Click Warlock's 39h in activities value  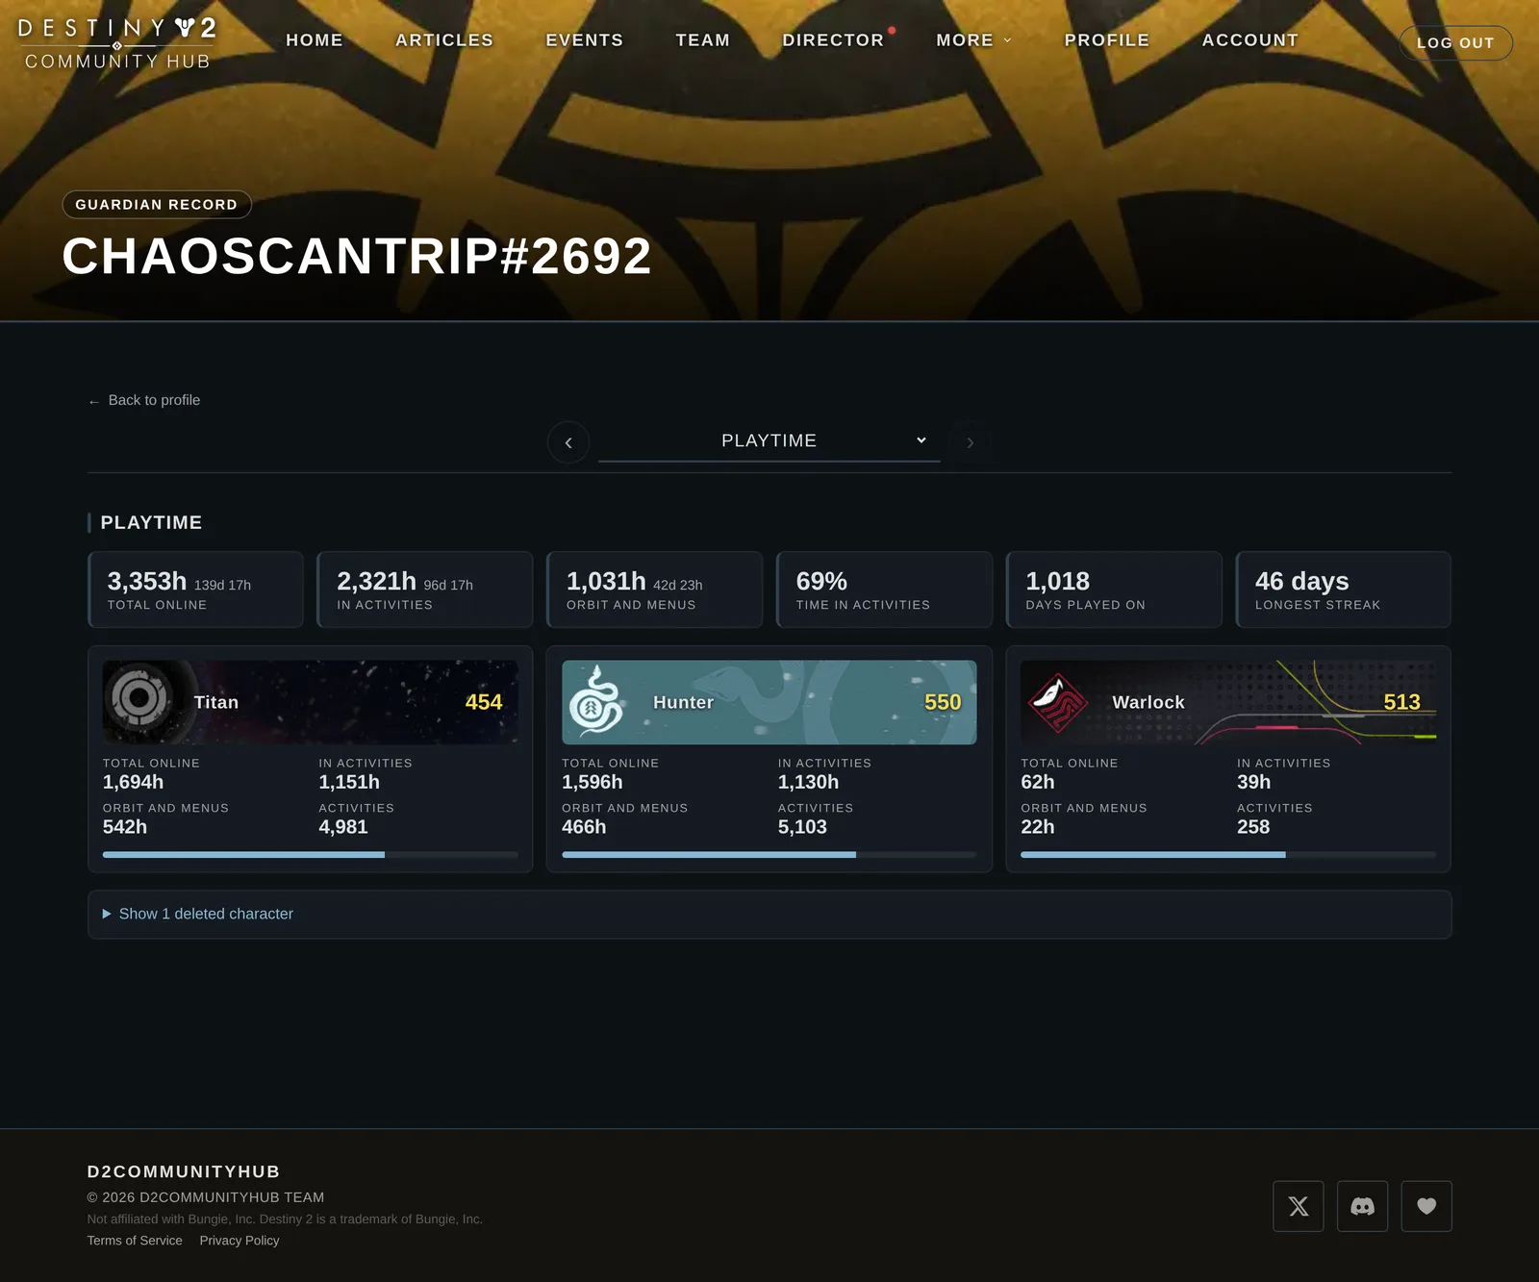1253,782
